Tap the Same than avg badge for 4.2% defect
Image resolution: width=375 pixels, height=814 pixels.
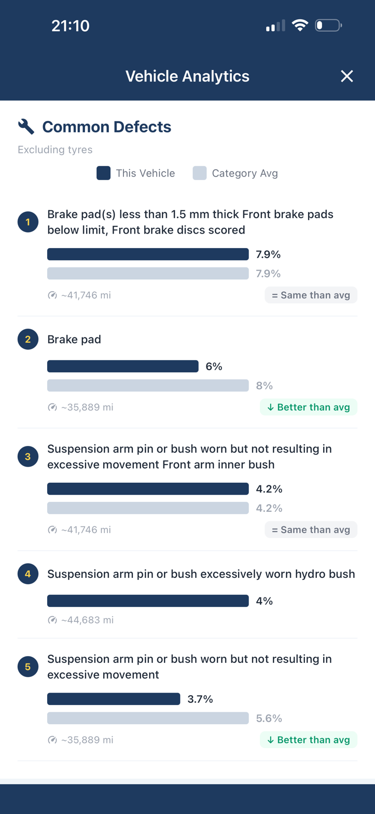click(x=311, y=530)
